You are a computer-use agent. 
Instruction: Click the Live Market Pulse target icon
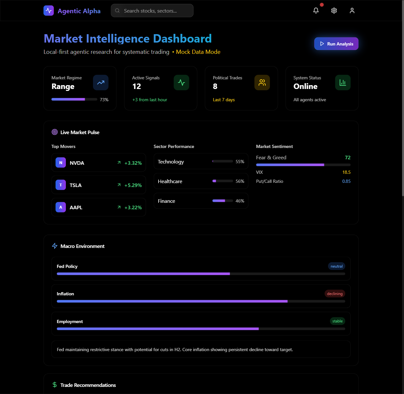click(55, 132)
